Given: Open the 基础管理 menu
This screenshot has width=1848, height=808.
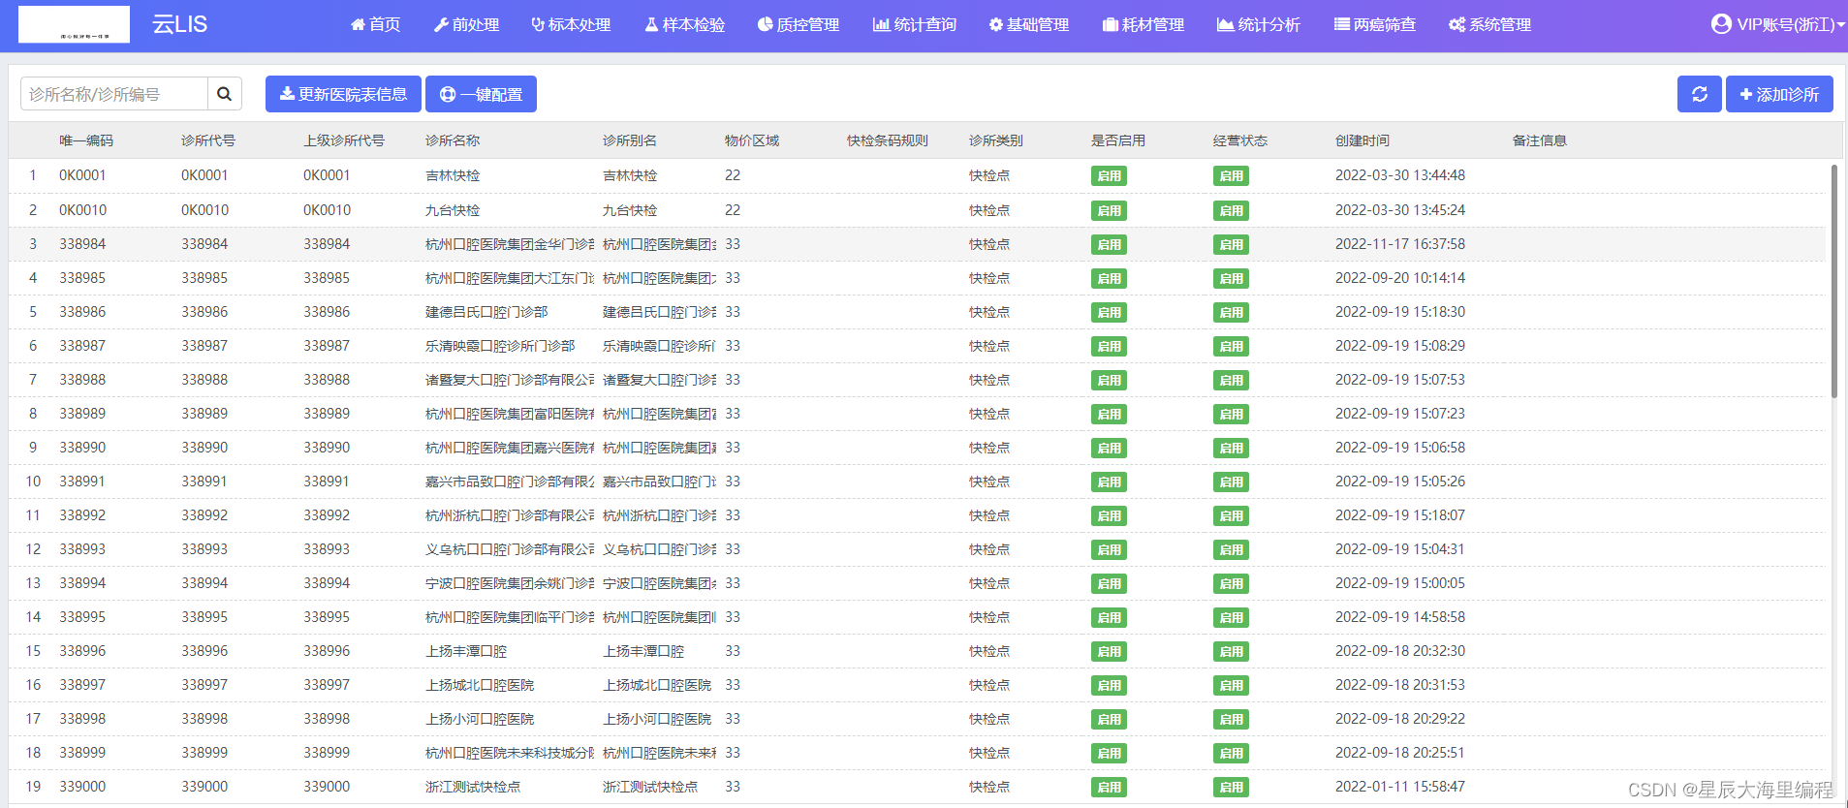Looking at the screenshot, I should pyautogui.click(x=1029, y=24).
